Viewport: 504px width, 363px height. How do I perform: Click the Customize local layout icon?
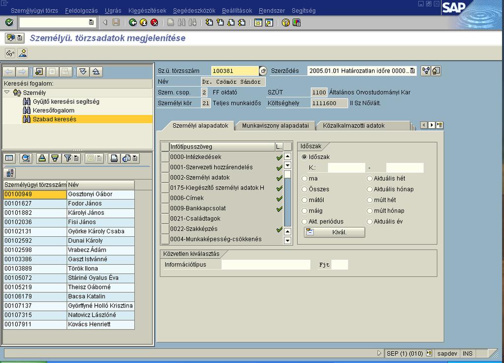point(296,23)
